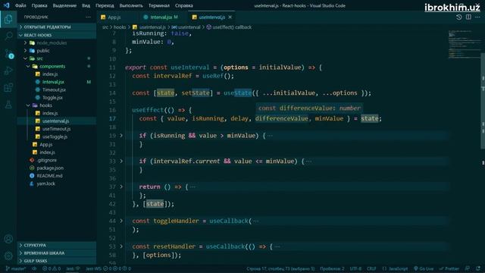Open the timeline history icon in editor toolbar
Image resolution: width=485 pixels, height=273 pixels.
click(x=458, y=17)
